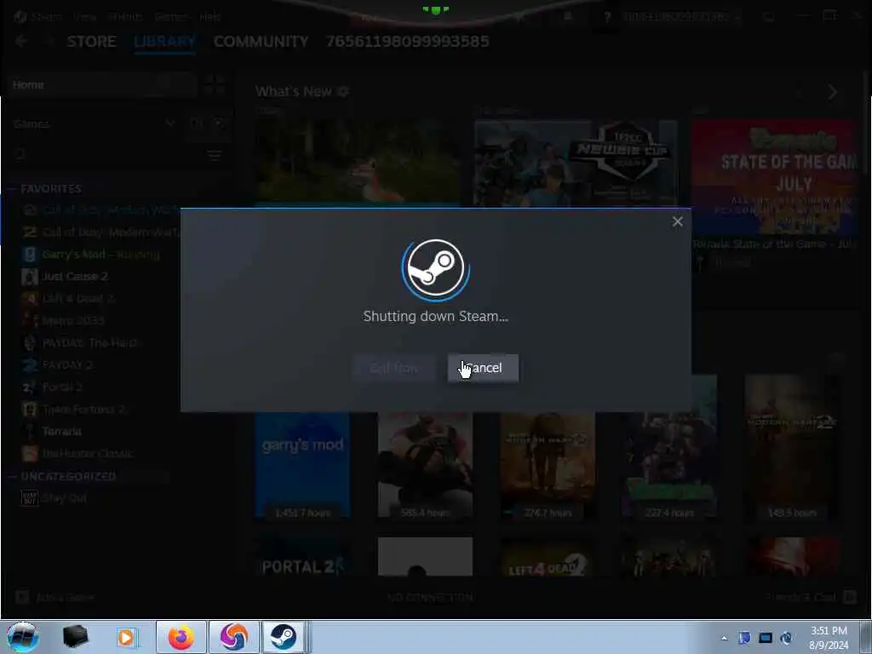The width and height of the screenshot is (872, 654).
Task: Select Team Fortress 2 entry
Action: pyautogui.click(x=83, y=410)
